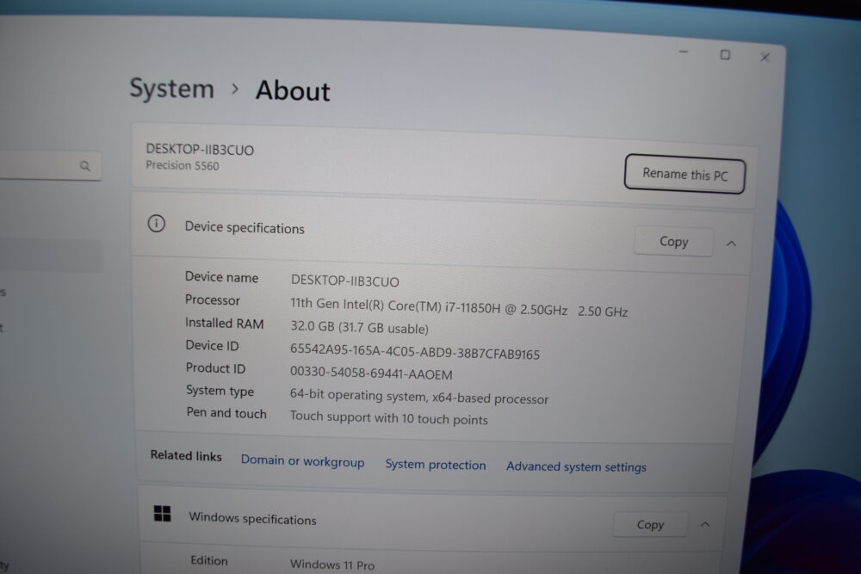Click the Device name label
The height and width of the screenshot is (574, 861).
tap(221, 277)
